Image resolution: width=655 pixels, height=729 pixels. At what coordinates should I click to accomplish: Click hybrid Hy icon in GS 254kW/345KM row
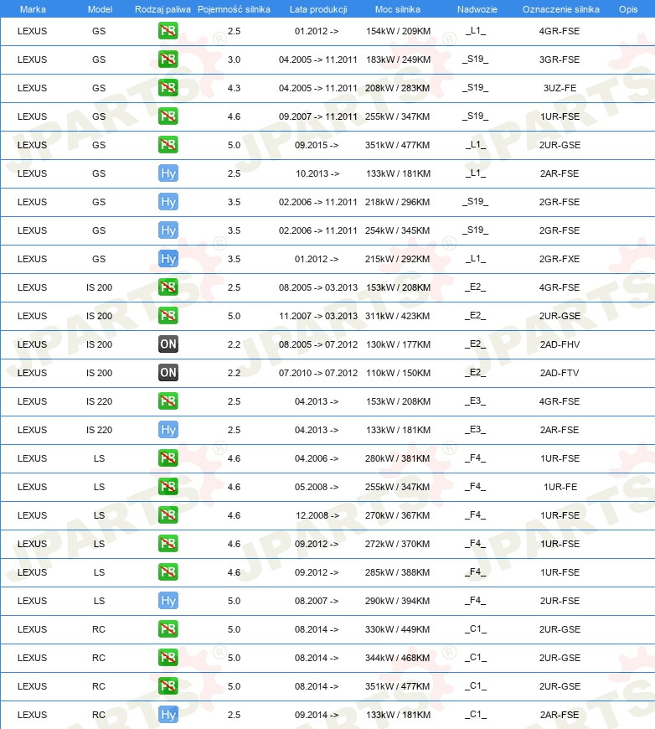[168, 230]
